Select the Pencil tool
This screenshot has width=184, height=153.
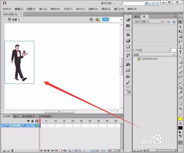coord(180,67)
